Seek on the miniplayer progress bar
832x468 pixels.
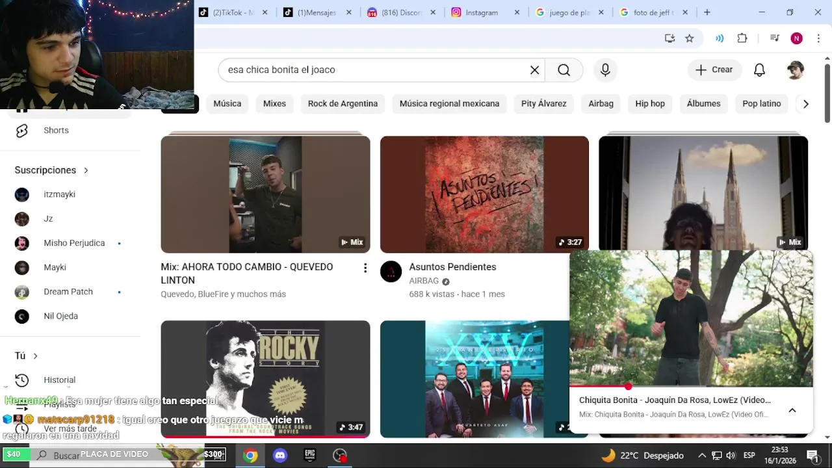[x=691, y=387]
